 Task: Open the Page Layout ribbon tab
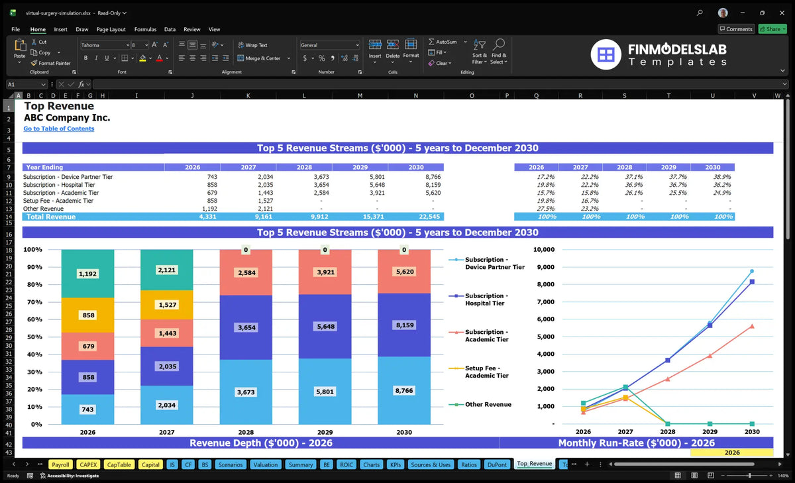(x=111, y=29)
